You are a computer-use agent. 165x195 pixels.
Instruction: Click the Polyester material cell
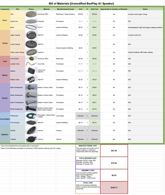point(46,21)
